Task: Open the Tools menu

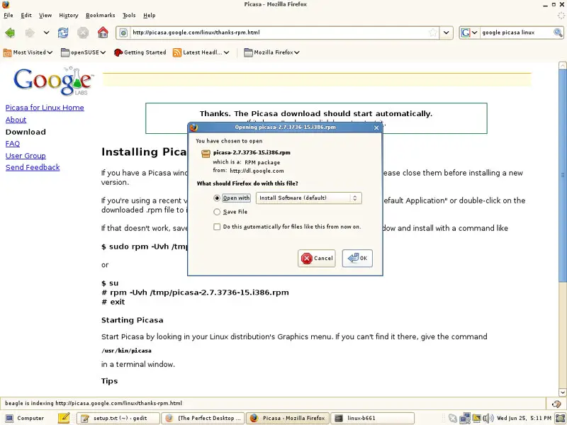Action: point(129,15)
